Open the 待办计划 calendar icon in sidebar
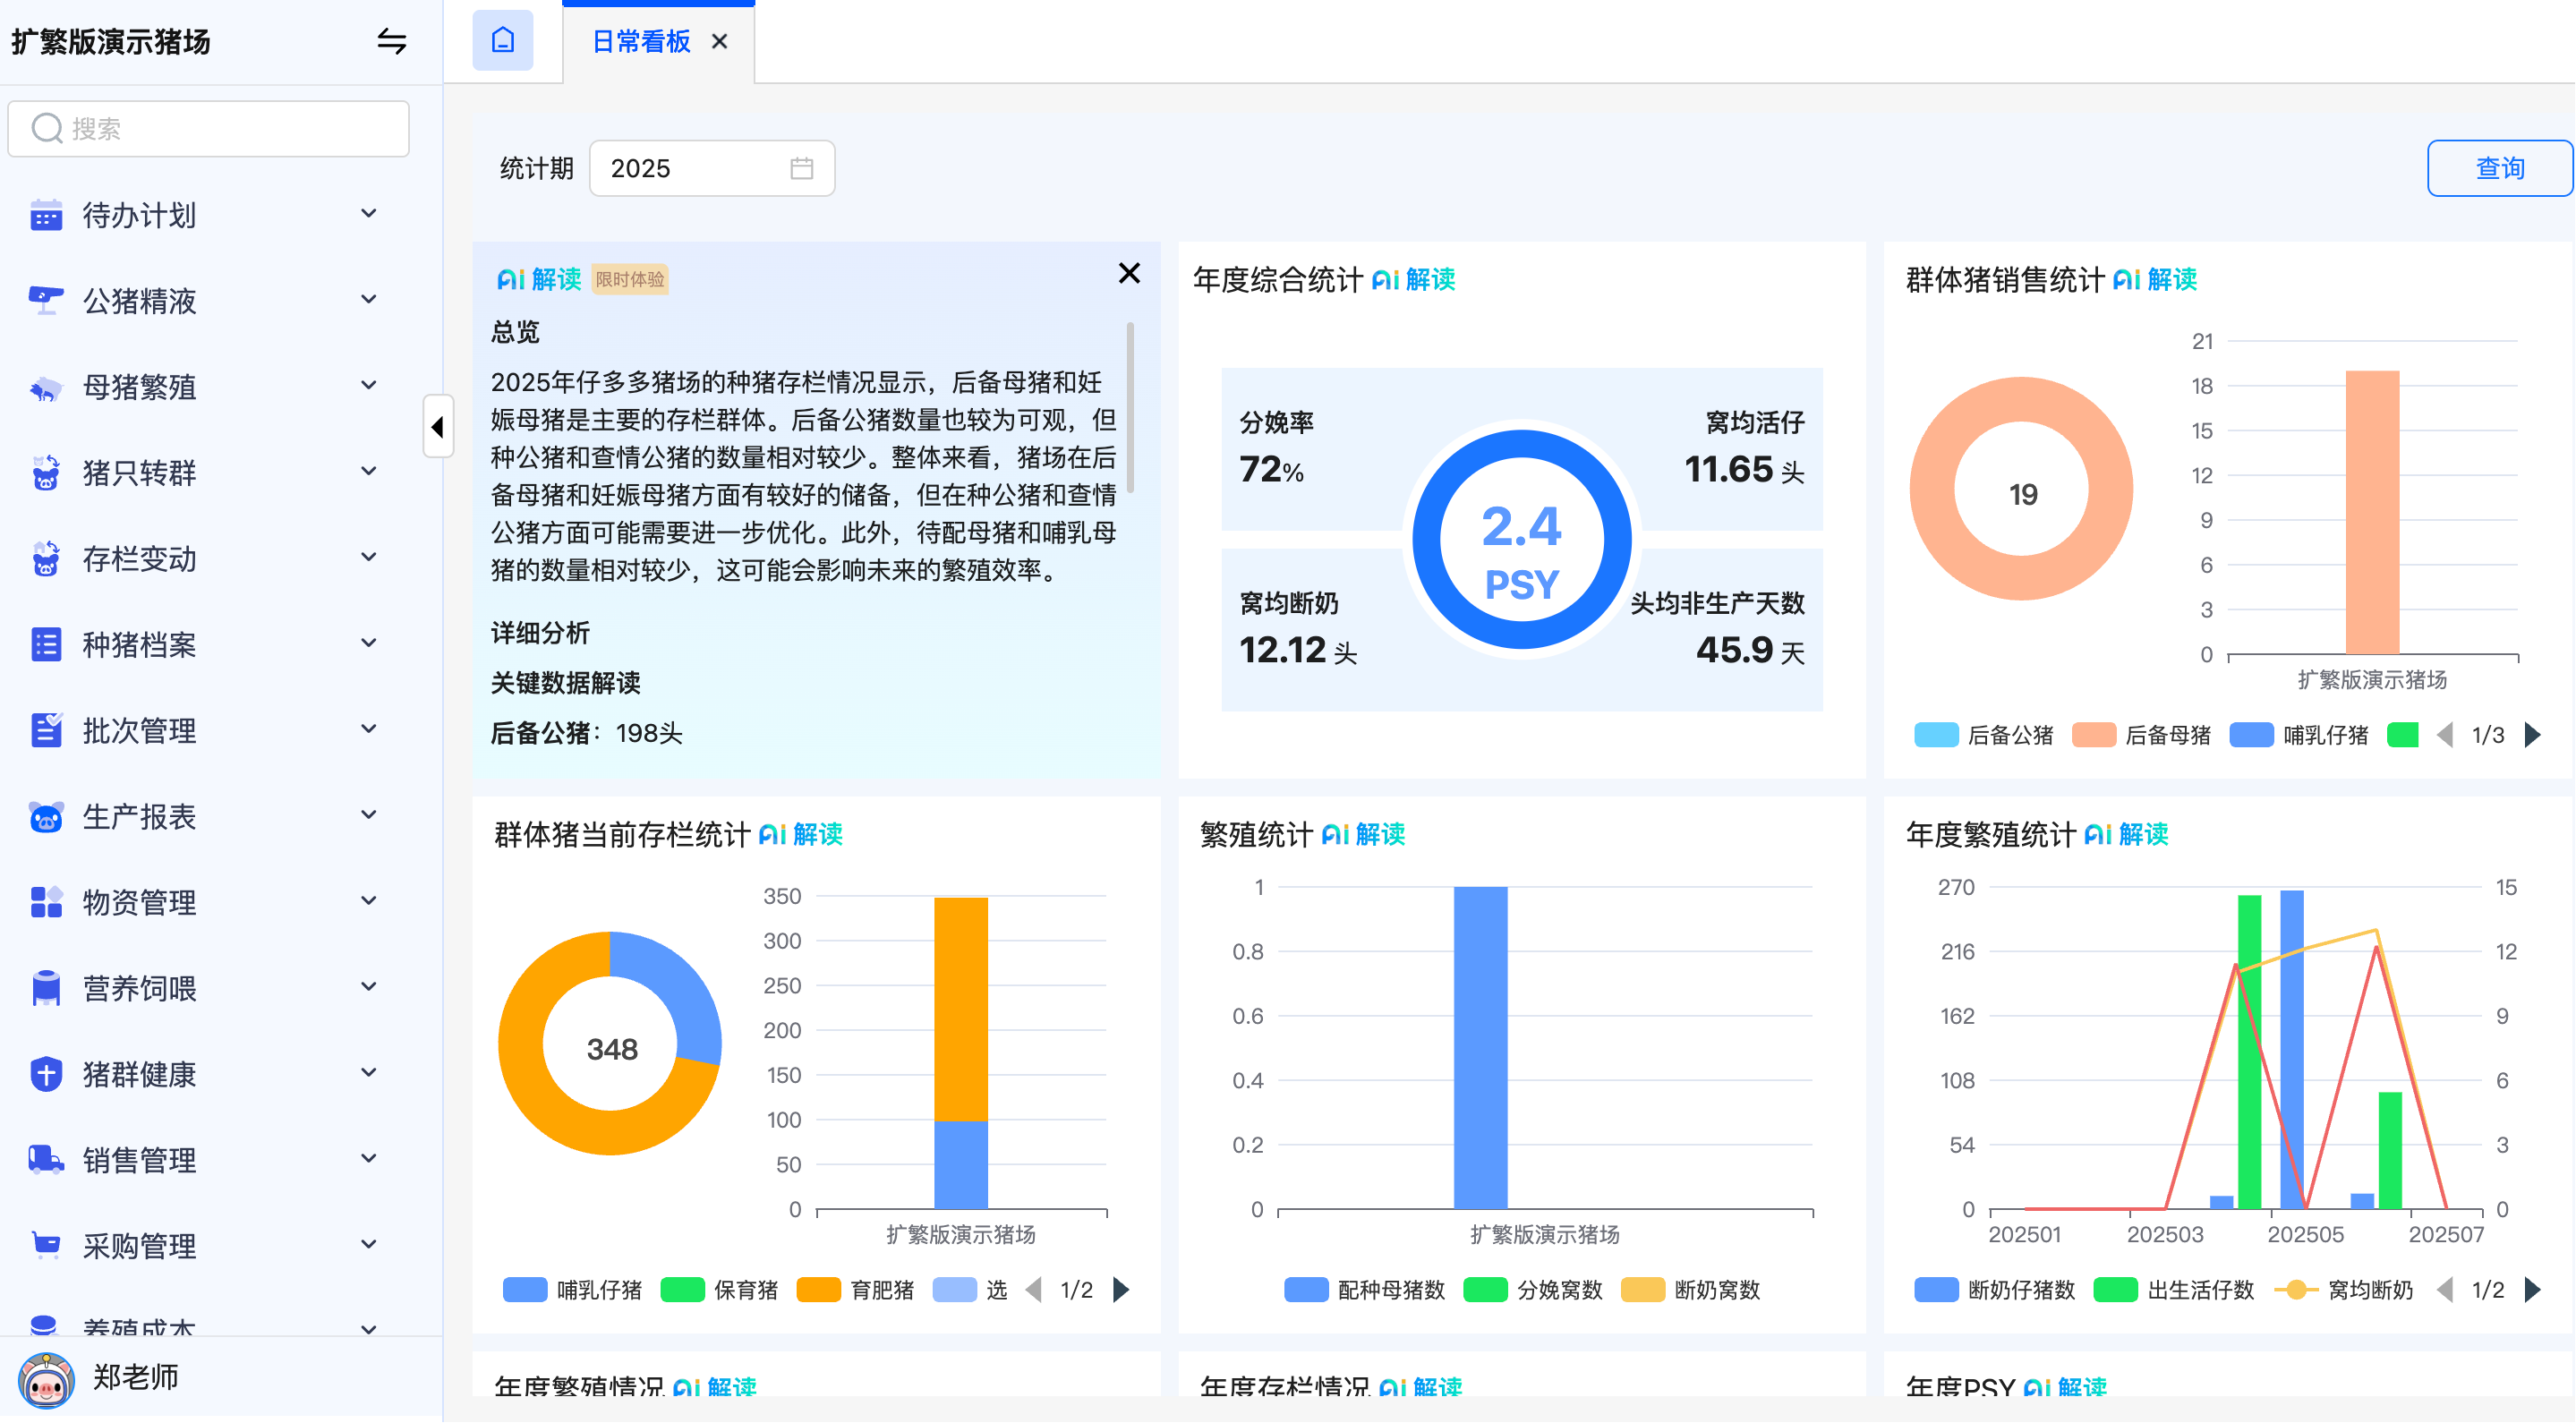2576x1423 pixels. 44,215
